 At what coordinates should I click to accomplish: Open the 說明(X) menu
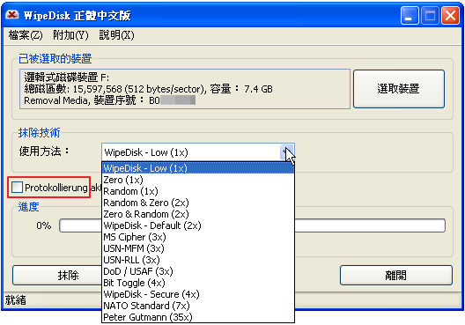click(x=116, y=35)
